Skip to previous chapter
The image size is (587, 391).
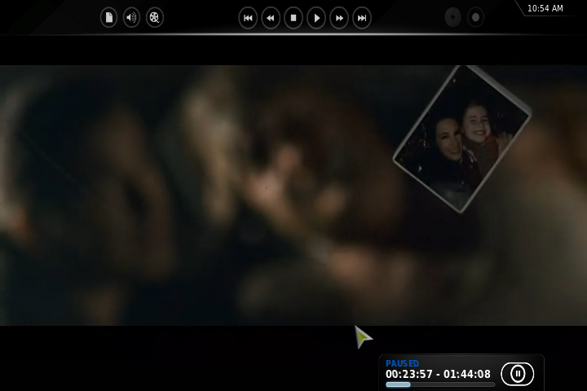[248, 18]
